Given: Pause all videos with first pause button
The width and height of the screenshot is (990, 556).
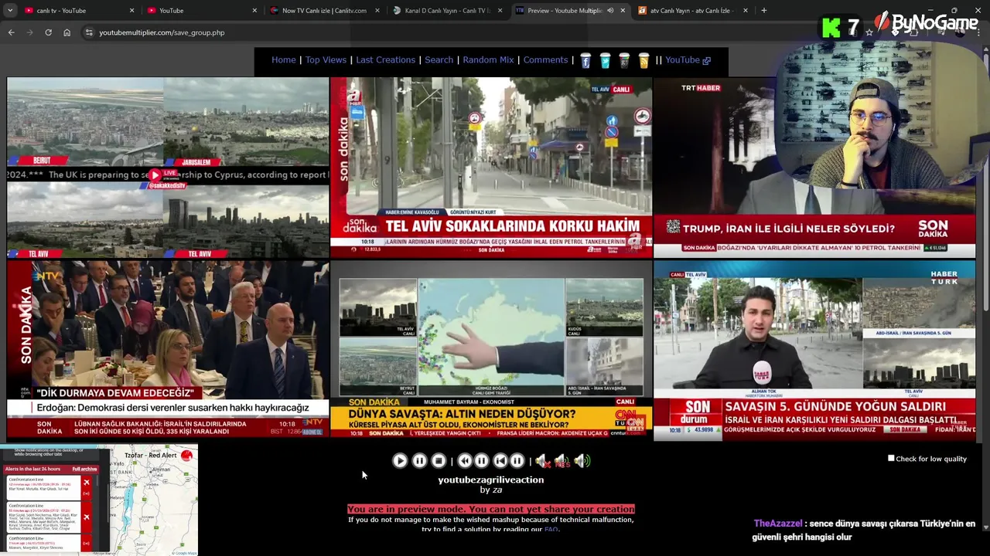Looking at the screenshot, I should pos(419,461).
